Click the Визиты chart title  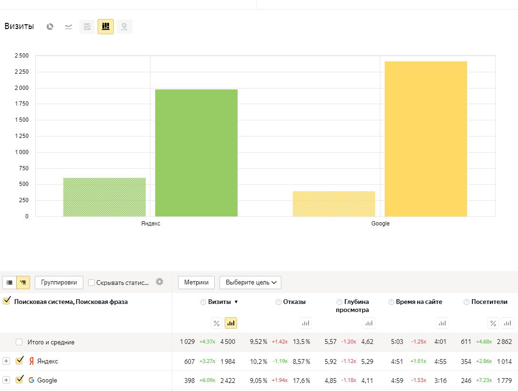tap(19, 26)
